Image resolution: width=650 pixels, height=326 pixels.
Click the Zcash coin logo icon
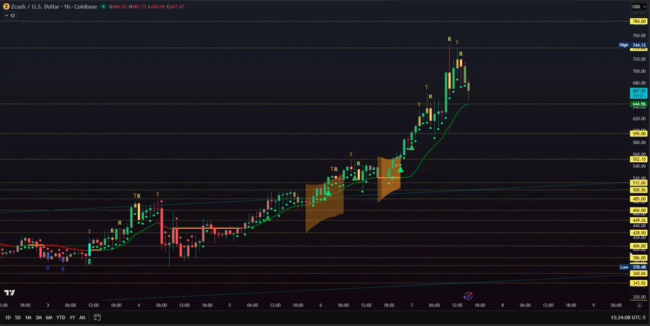pyautogui.click(x=6, y=6)
